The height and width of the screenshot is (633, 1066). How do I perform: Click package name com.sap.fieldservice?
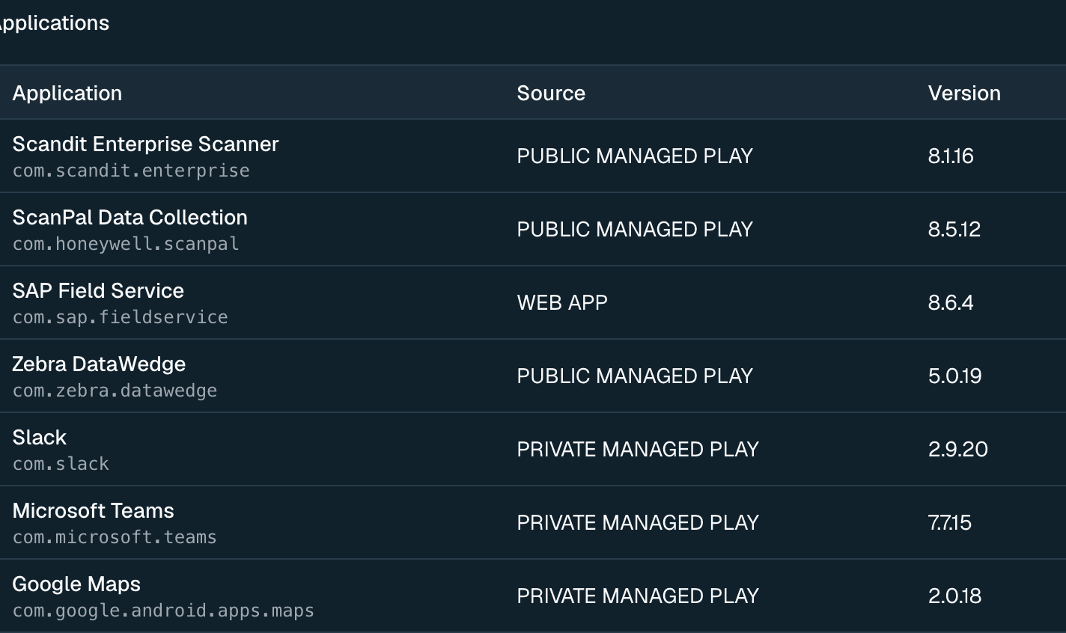(121, 317)
